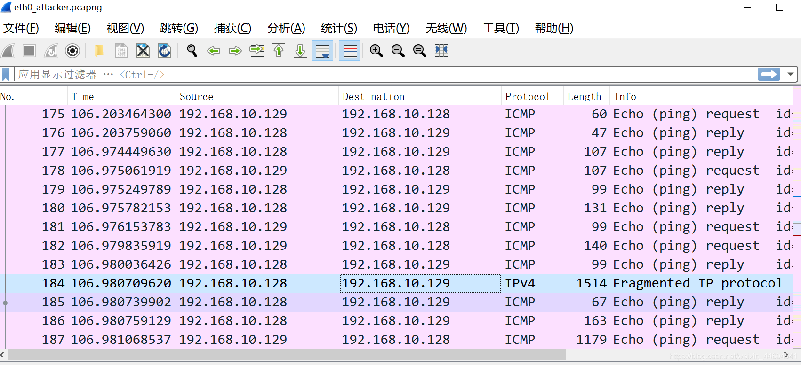
Task: Toggle packet list colorization
Action: tap(350, 50)
